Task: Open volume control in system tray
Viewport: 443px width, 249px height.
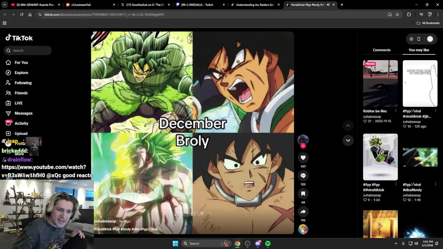Action: click(x=416, y=243)
